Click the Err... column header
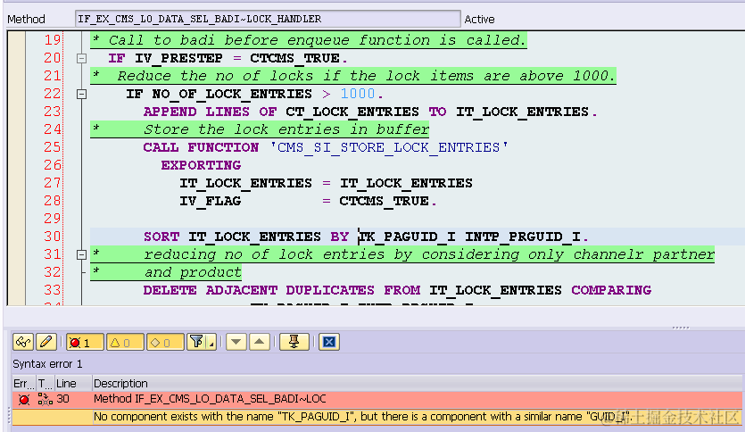 click(x=24, y=383)
